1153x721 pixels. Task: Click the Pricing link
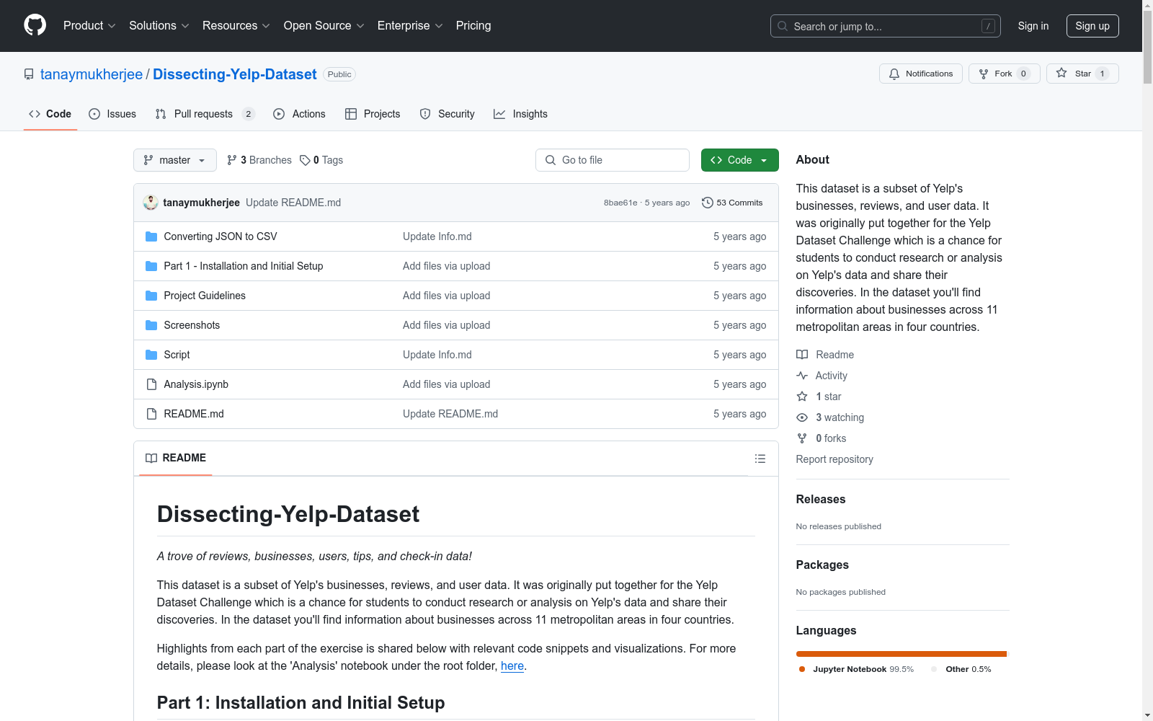tap(473, 26)
